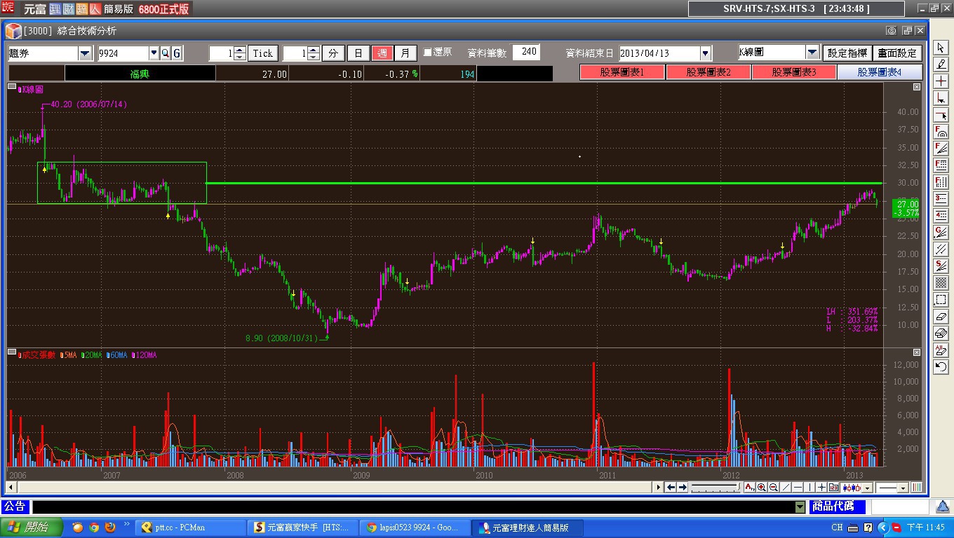Pick the three-part horizontal division tool

[941, 199]
